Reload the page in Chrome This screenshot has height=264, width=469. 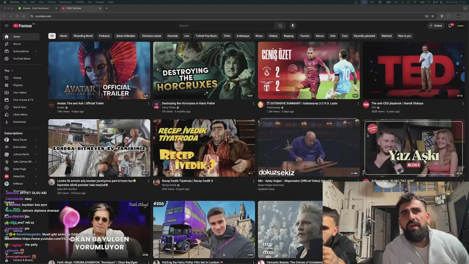tap(17, 16)
